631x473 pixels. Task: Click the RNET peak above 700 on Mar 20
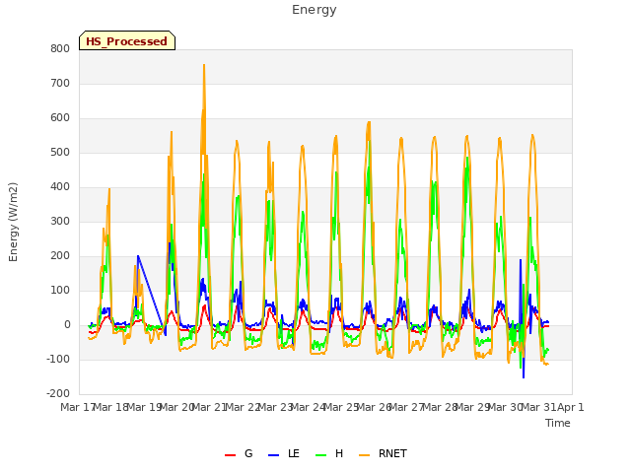(x=204, y=65)
